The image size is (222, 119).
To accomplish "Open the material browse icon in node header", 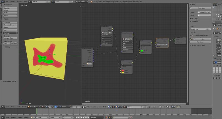I will tap(124, 107).
